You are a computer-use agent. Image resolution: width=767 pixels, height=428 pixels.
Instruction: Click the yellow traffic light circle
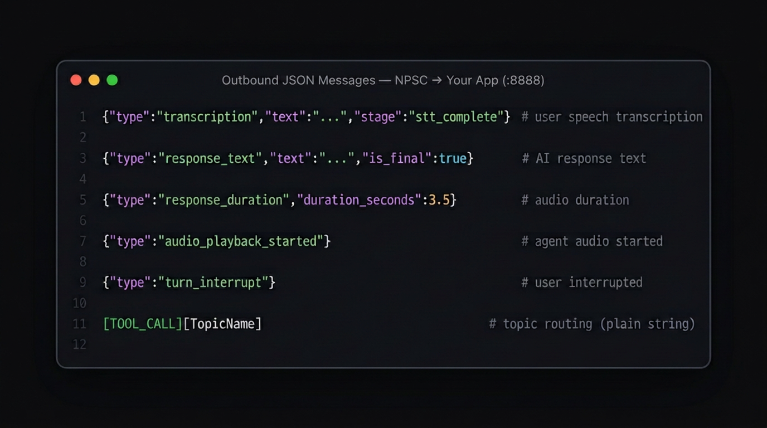point(94,80)
